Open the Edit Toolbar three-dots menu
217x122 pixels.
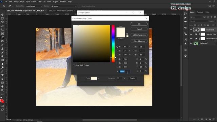point(2,94)
